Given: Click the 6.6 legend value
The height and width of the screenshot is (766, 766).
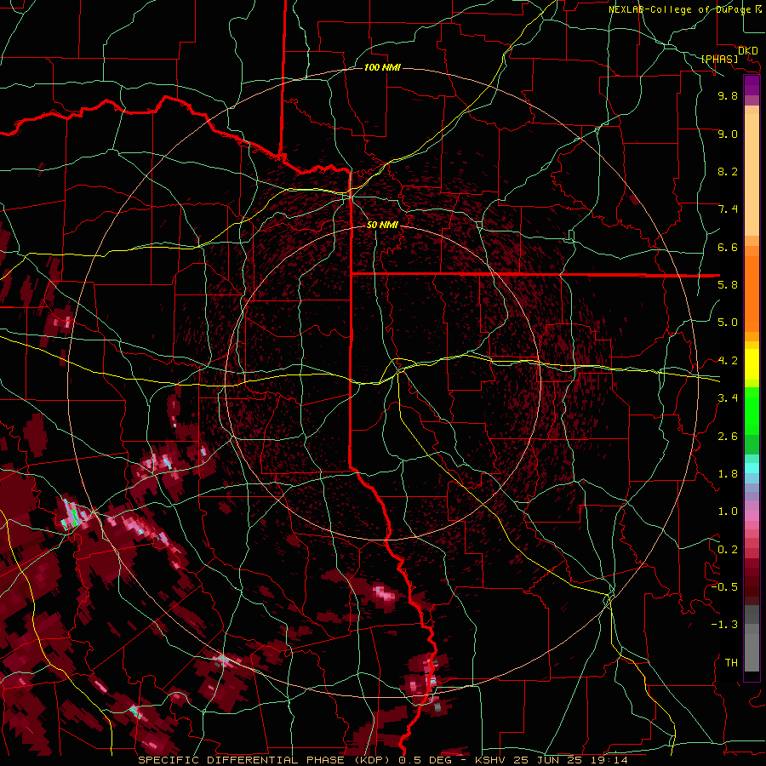Looking at the screenshot, I should [x=728, y=247].
